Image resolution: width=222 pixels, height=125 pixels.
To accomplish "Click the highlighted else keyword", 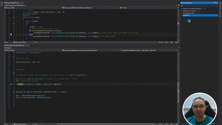I will [31, 35].
